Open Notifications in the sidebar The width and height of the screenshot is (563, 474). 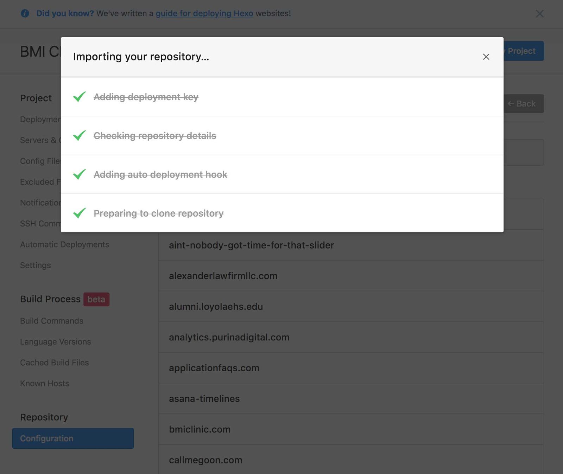coord(40,203)
